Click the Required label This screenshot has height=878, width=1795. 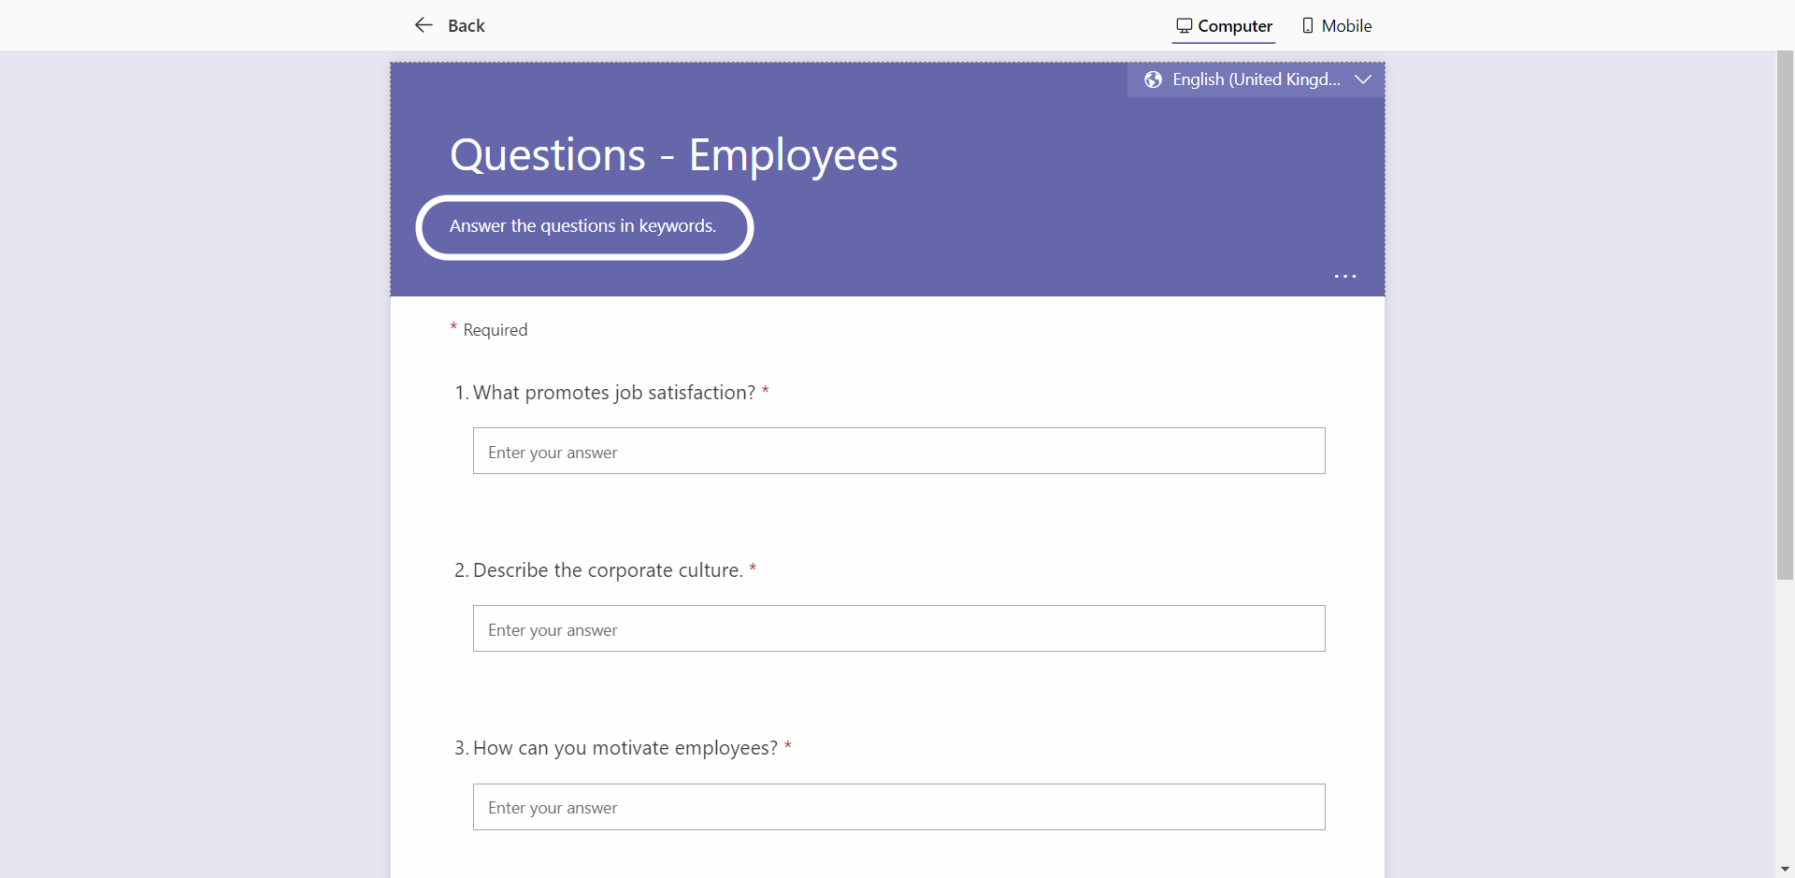pos(495,330)
